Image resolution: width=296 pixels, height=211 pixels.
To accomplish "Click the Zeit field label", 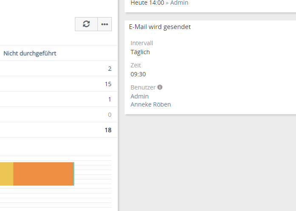I will coord(136,65).
